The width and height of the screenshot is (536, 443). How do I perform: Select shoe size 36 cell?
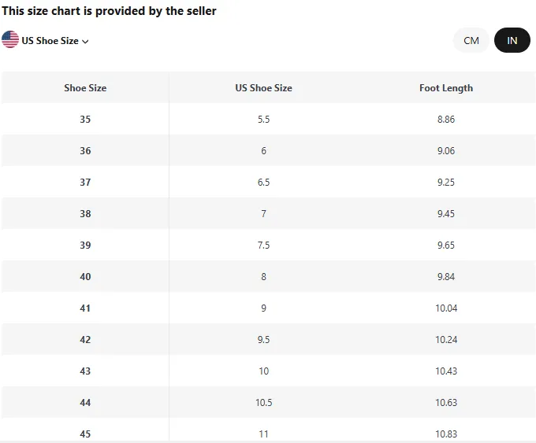(x=85, y=150)
